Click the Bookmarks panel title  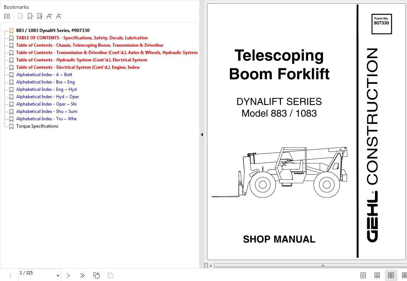click(16, 7)
